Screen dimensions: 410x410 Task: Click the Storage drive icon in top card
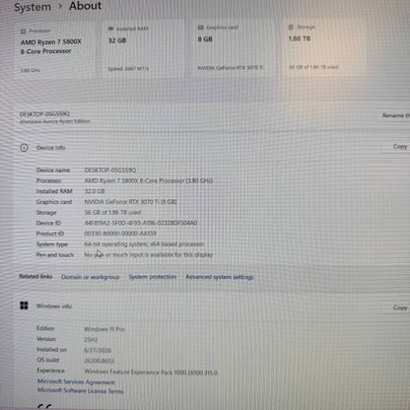point(291,27)
